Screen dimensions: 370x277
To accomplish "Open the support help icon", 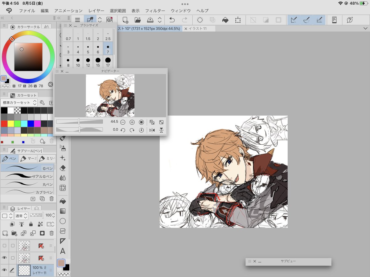I will click(x=350, y=20).
